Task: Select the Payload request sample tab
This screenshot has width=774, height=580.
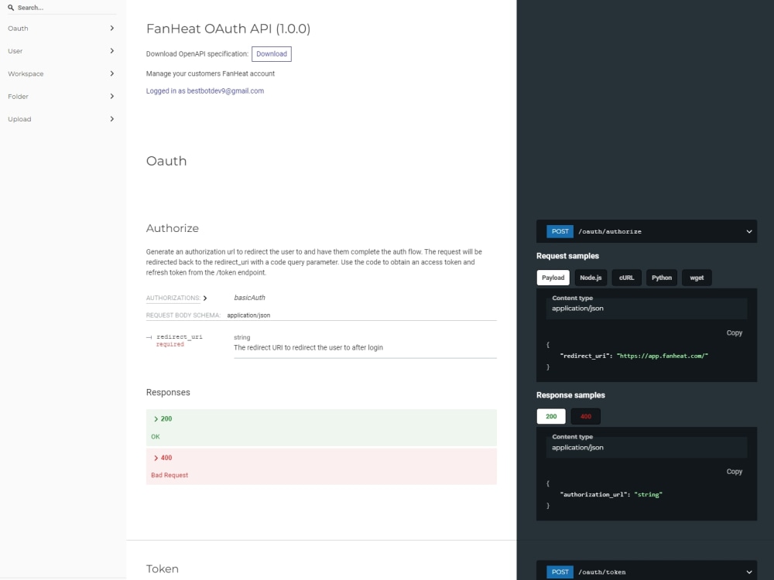Action: [553, 278]
